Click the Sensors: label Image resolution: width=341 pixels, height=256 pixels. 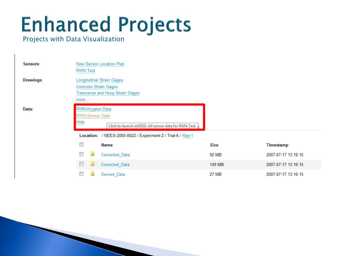(32, 64)
